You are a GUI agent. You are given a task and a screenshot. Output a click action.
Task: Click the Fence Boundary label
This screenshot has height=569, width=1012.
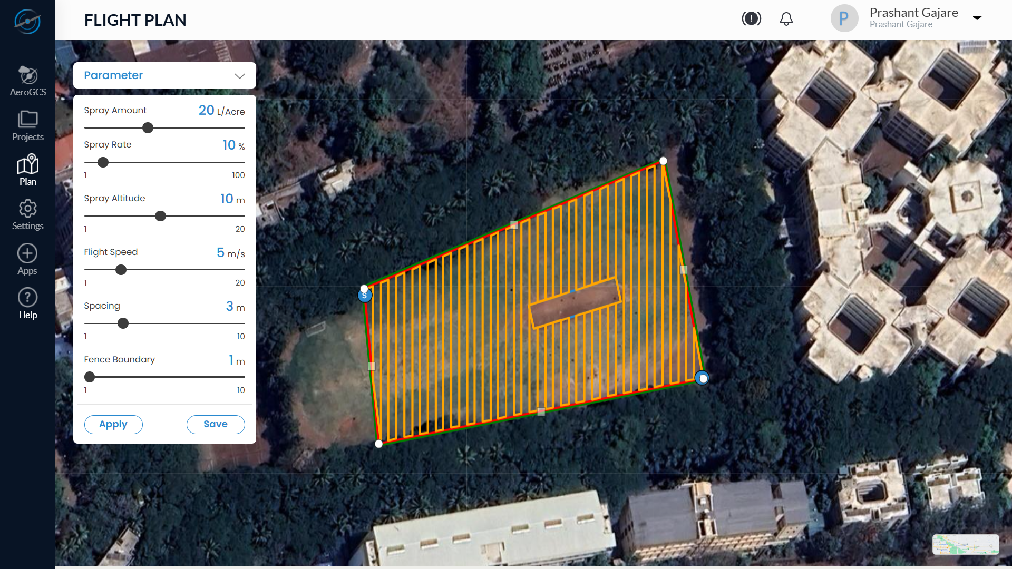tap(119, 360)
